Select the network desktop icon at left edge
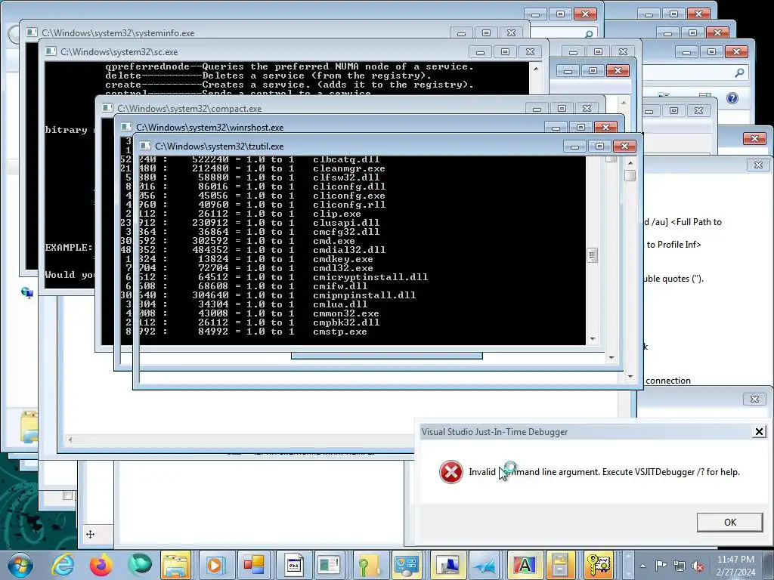Viewport: 774px width, 580px height. tap(27, 294)
